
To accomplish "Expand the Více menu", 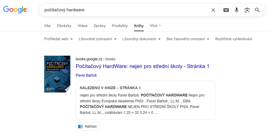I will coord(155,25).
